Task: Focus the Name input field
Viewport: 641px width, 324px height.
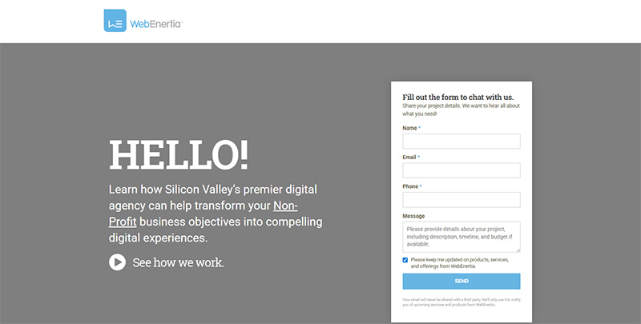Action: click(x=461, y=142)
